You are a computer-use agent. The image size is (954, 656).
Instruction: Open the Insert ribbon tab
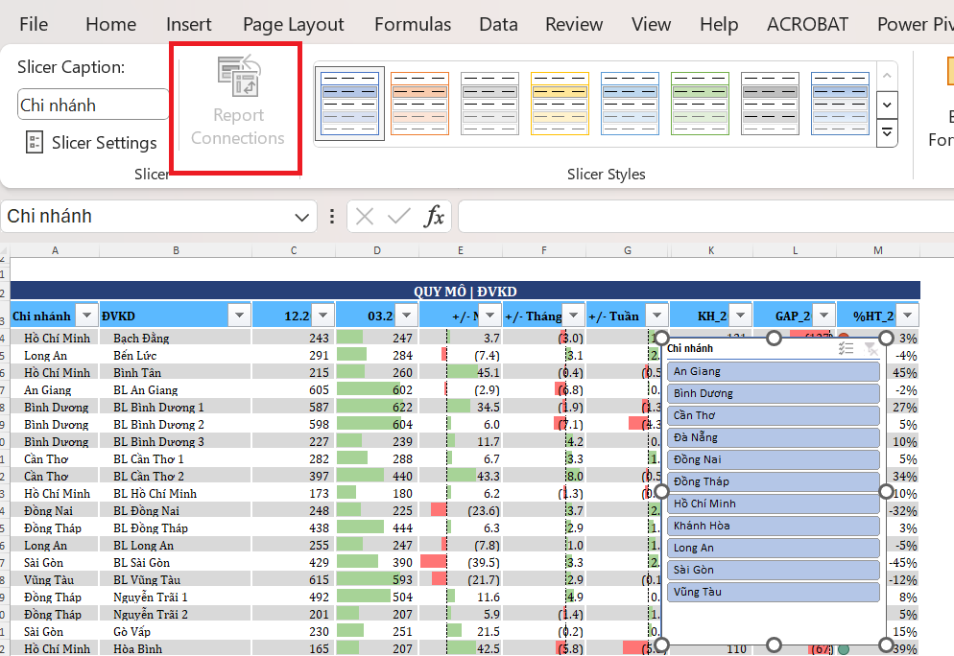[x=189, y=24]
